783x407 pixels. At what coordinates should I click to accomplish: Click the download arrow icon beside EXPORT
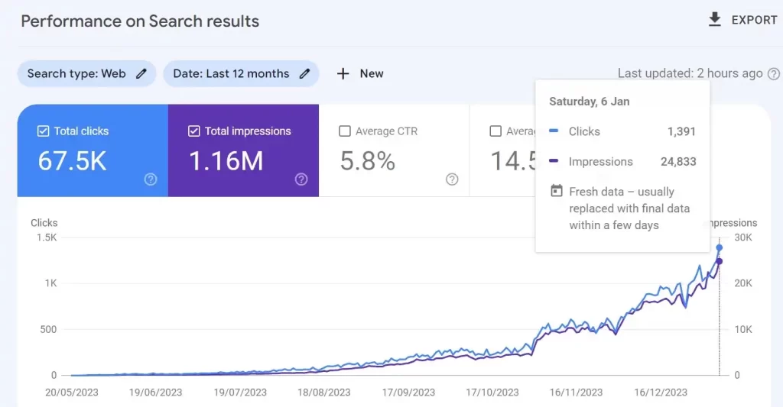[x=715, y=20]
